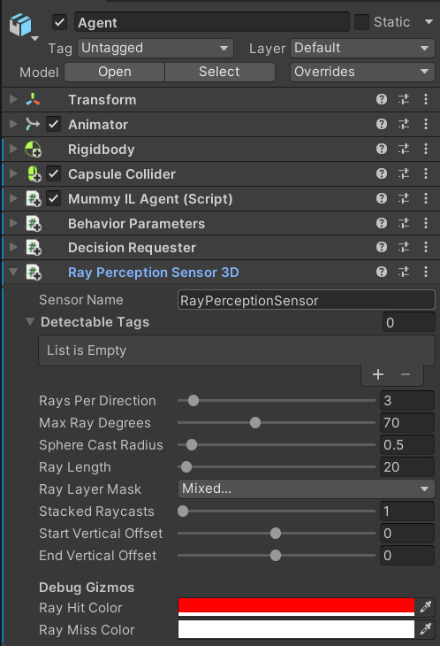Open presets for Capsule Collider
440x646 pixels.
pos(404,173)
